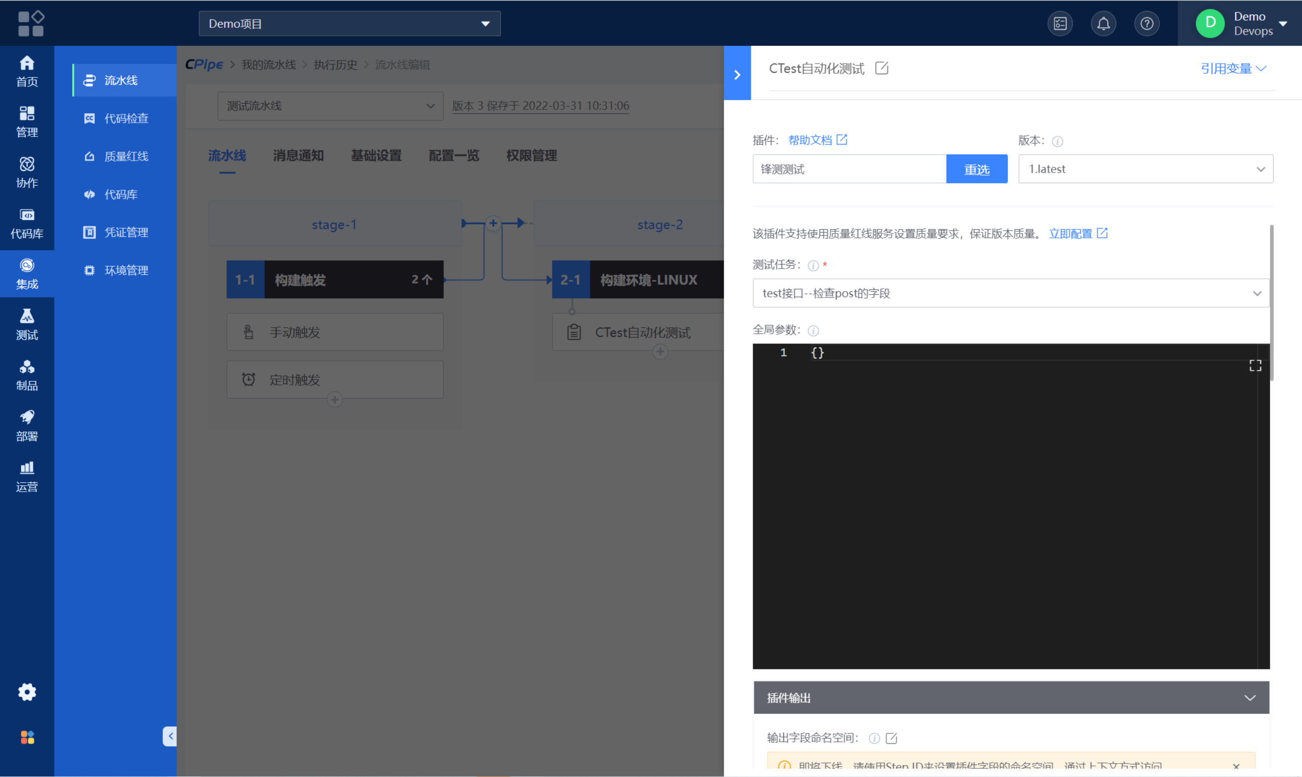Expand the 全局参数 editor to fullscreen
Screen dimensions: 1302x777
[1255, 365]
